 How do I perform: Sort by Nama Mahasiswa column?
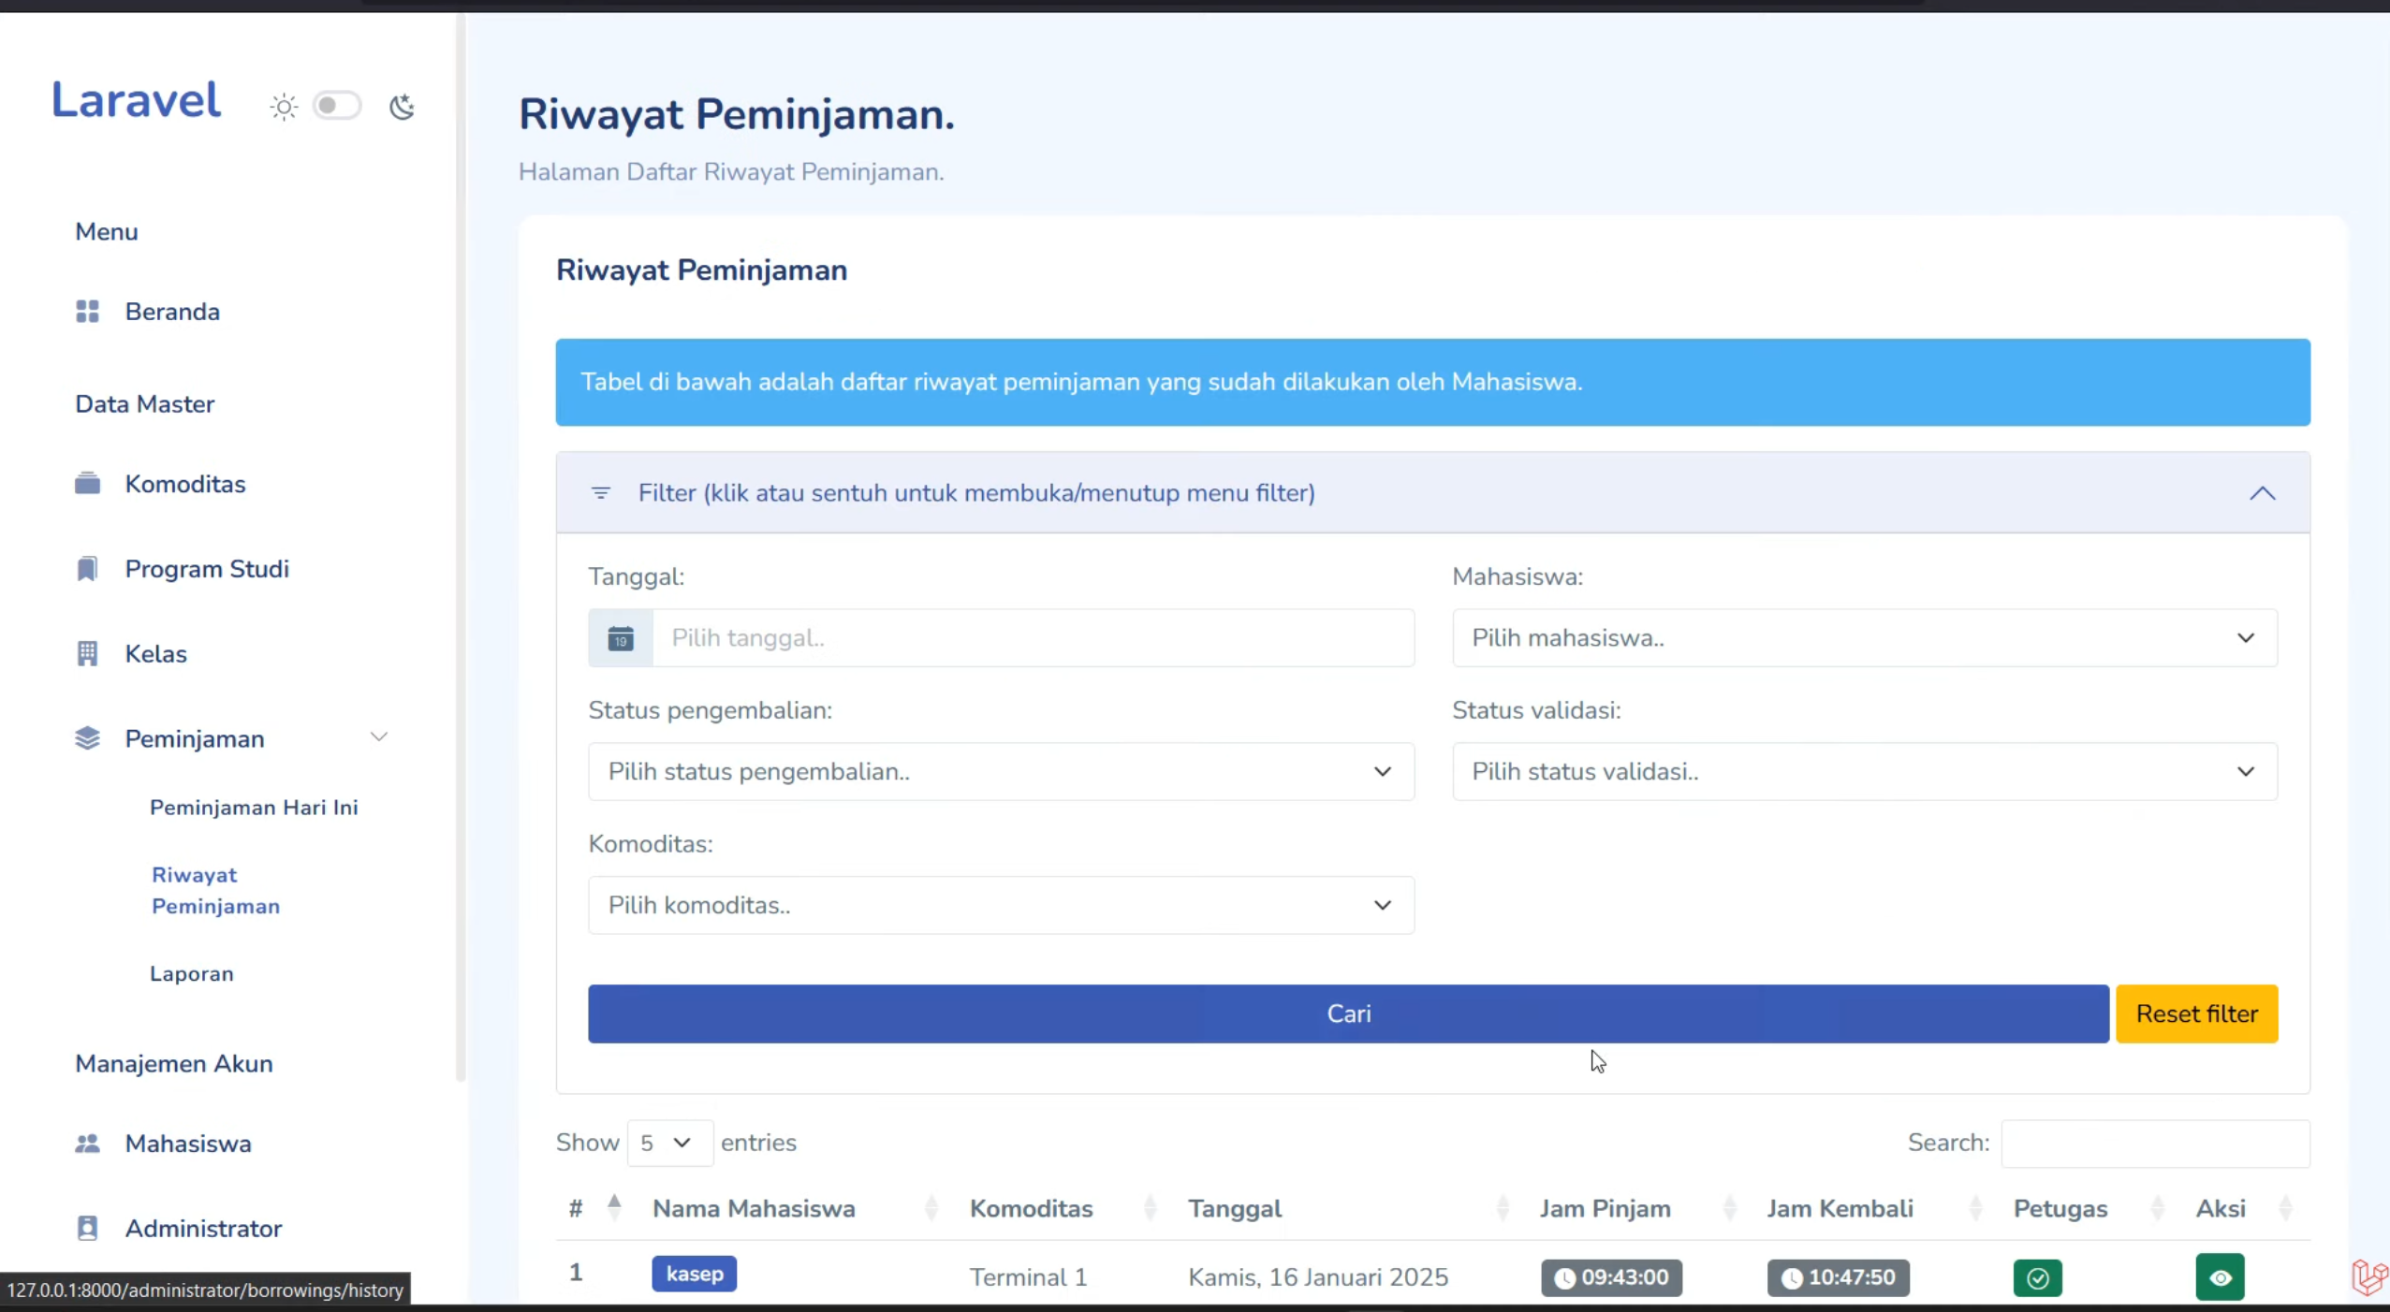coord(796,1208)
